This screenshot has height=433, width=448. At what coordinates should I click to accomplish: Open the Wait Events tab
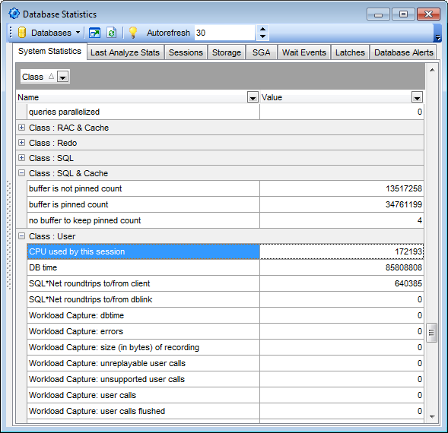(x=304, y=52)
